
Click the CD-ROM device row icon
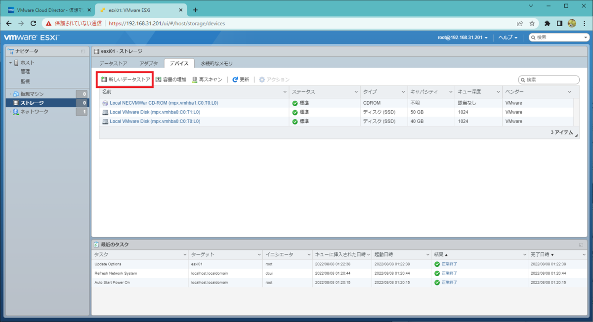click(x=105, y=103)
